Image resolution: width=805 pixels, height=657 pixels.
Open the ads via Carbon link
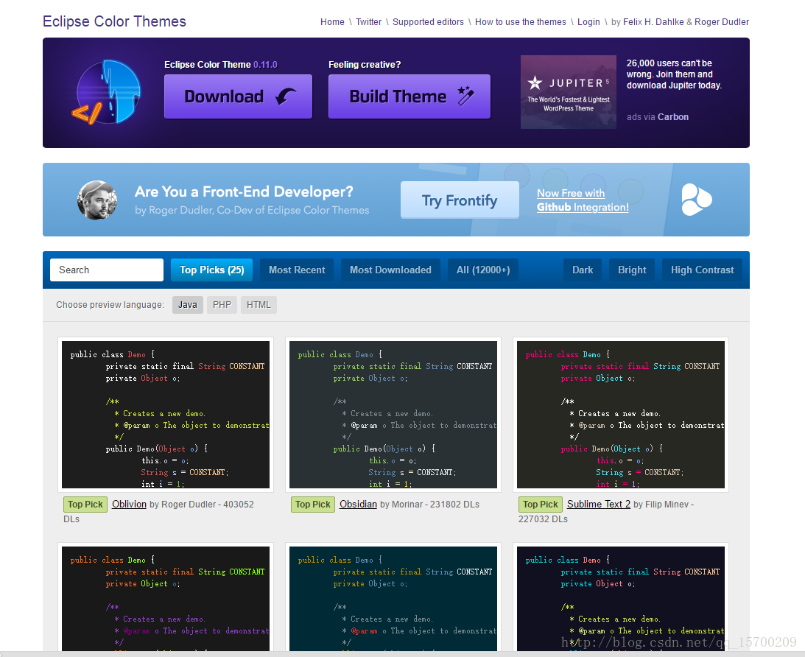(658, 117)
